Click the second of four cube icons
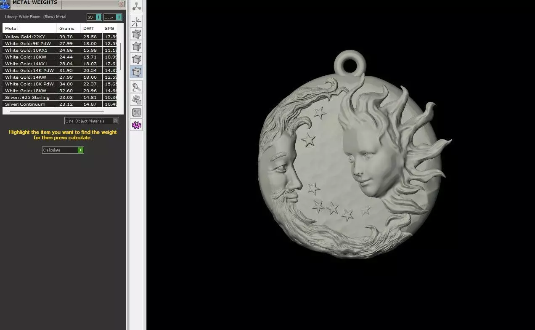The width and height of the screenshot is (535, 330). click(x=137, y=47)
